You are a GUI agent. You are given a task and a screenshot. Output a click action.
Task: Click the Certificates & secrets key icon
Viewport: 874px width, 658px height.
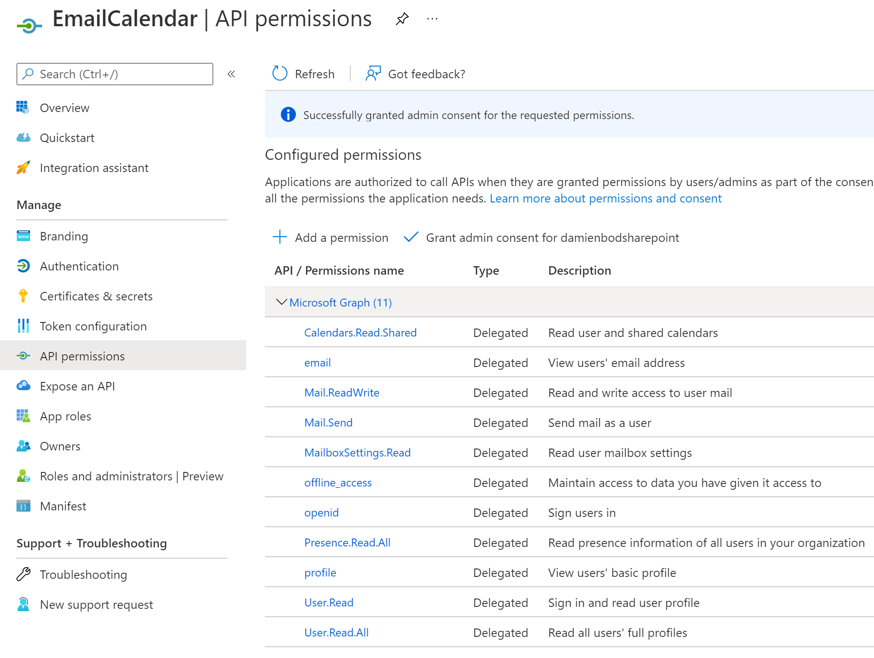23,296
